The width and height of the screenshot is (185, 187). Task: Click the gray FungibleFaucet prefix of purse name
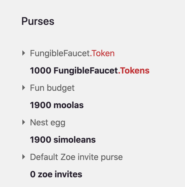(x=60, y=53)
